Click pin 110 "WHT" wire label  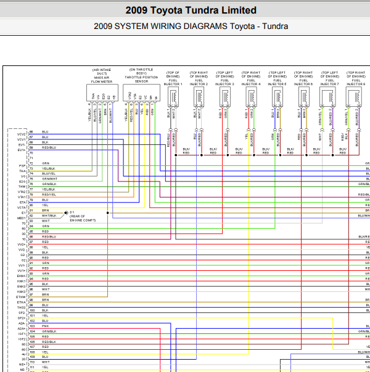coord(46,362)
